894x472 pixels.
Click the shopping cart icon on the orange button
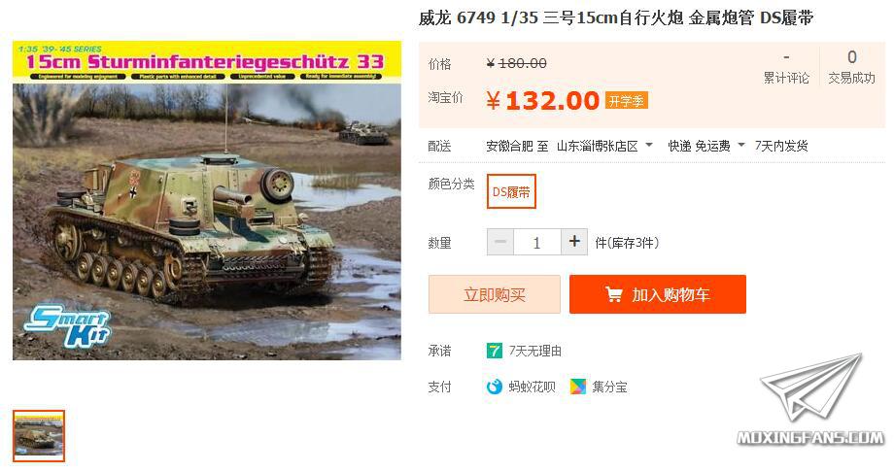613,294
